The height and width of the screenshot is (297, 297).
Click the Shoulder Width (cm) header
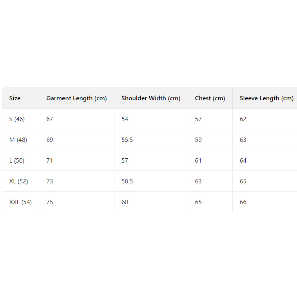point(151,98)
